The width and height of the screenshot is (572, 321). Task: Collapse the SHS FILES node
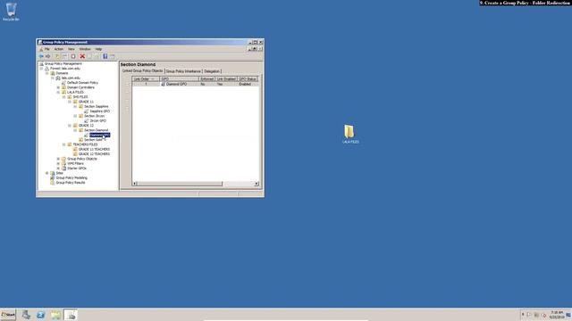(64, 97)
